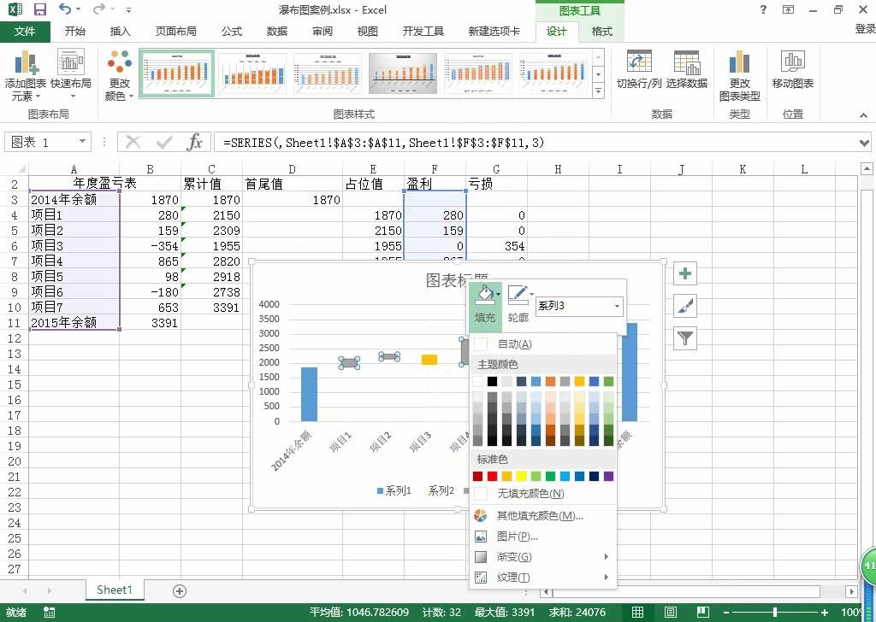Click the Sign in (登录) link

point(865,29)
